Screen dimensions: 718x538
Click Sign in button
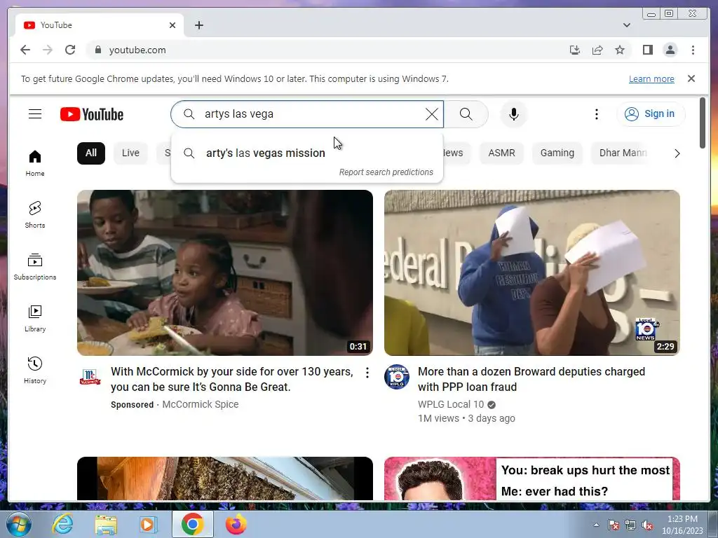(650, 114)
